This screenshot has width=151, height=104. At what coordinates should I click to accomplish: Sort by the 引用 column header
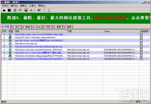pyautogui.click(x=85, y=31)
